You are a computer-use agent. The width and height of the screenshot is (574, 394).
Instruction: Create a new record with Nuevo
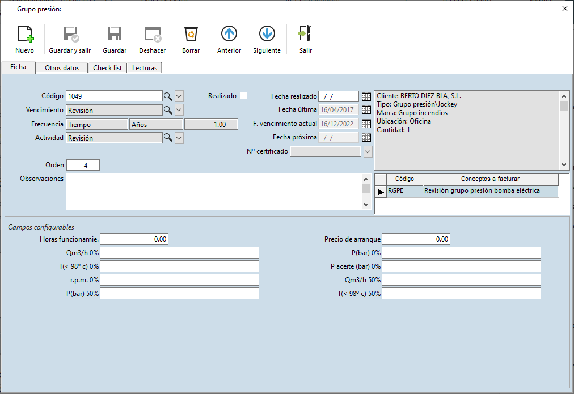(25, 39)
